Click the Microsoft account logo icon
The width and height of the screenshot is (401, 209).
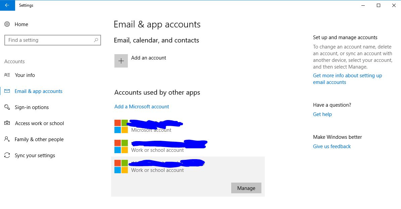point(121,126)
